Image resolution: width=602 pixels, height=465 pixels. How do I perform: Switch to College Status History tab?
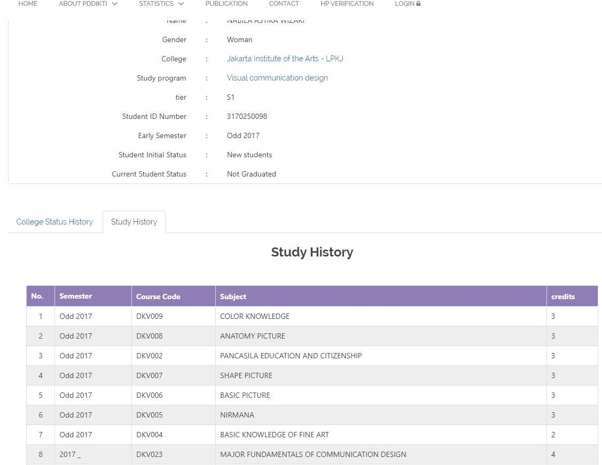54,222
